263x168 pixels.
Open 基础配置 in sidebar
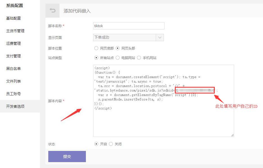click(x=13, y=18)
